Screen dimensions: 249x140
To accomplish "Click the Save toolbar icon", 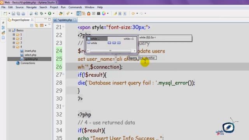I will (x=13, y=14).
